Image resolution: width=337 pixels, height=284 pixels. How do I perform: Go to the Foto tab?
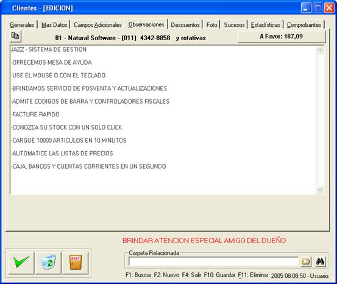tap(212, 25)
